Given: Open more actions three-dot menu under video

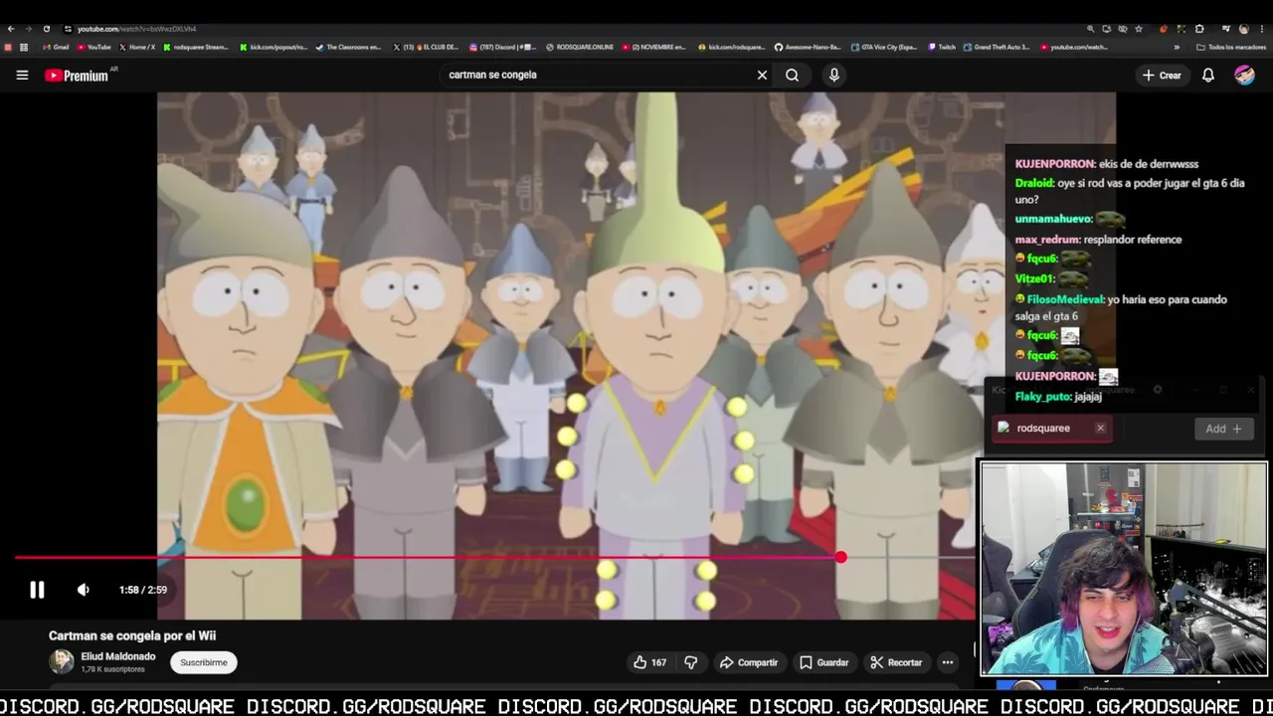Looking at the screenshot, I should (x=948, y=662).
